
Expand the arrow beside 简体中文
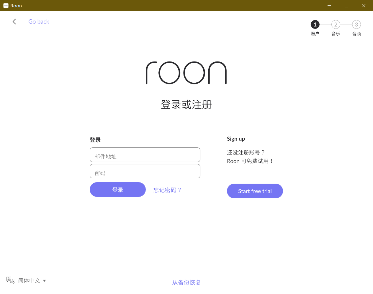pyautogui.click(x=45, y=281)
